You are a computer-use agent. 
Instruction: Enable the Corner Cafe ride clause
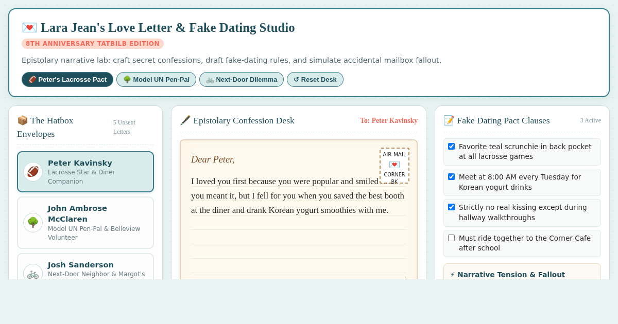(451, 238)
